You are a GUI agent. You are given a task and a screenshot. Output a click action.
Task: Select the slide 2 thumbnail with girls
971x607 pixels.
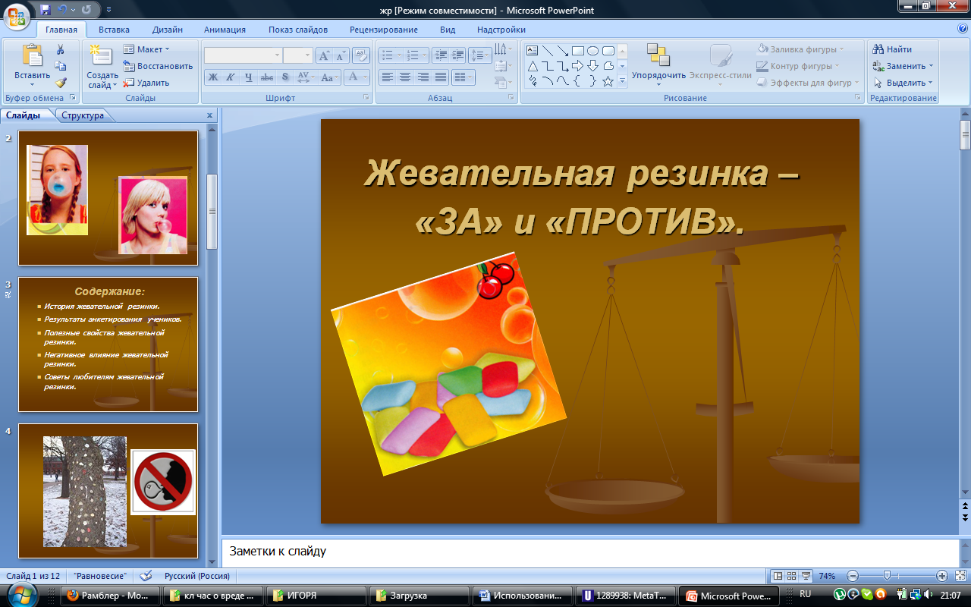(x=108, y=198)
